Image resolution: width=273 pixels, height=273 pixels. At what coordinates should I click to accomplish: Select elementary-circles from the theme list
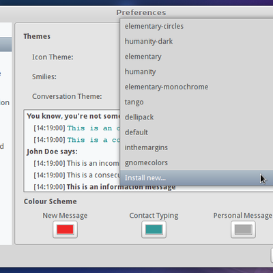pos(197,26)
